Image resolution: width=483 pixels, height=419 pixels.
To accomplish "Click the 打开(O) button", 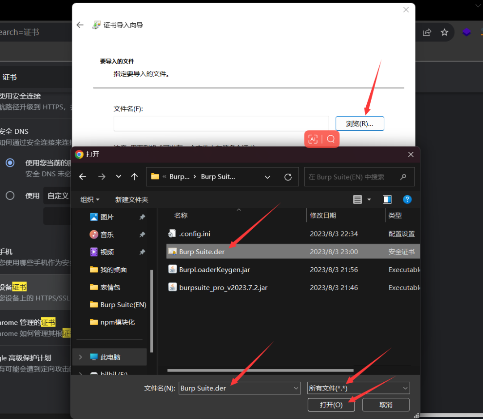I will click(x=331, y=405).
